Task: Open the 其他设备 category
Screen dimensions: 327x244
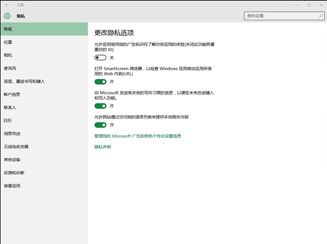Action: point(44,160)
